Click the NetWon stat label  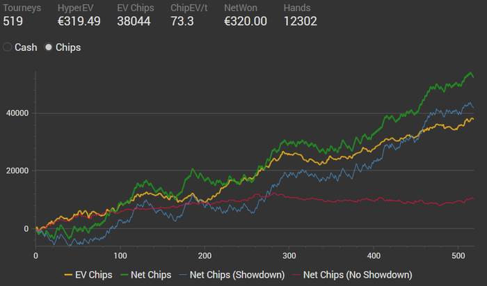[x=241, y=8]
